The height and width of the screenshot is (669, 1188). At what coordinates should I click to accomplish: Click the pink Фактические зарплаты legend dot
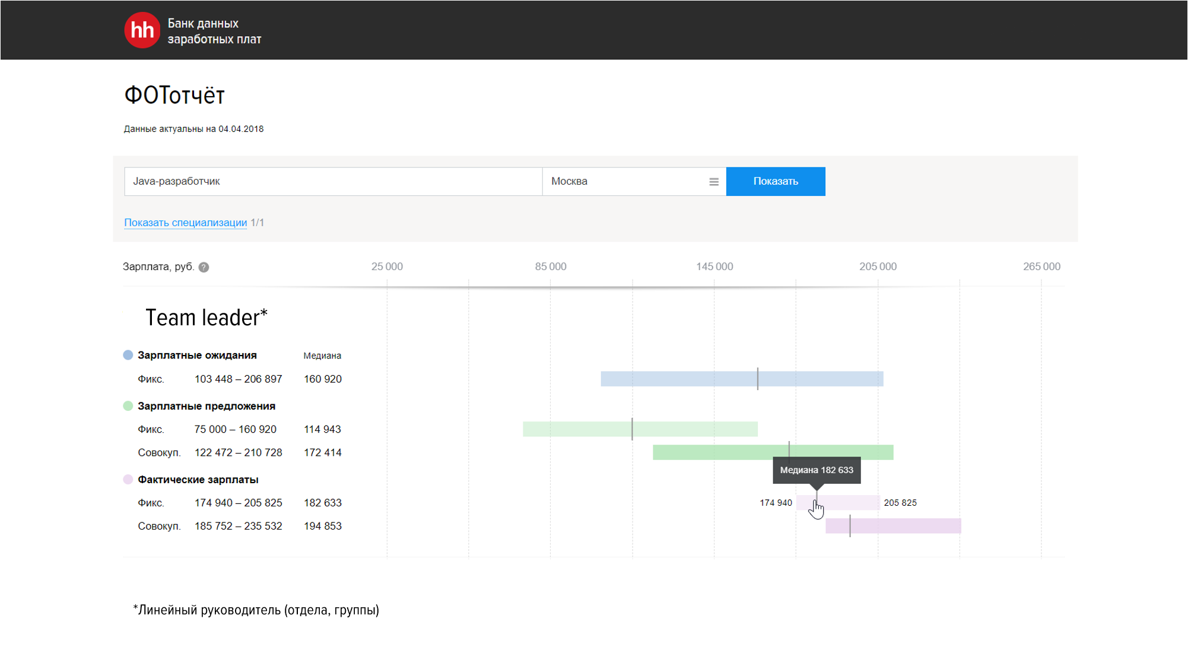(128, 479)
